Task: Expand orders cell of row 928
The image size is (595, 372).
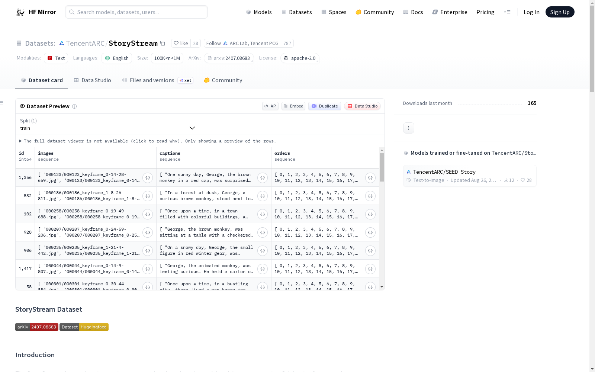Action: 370,232
